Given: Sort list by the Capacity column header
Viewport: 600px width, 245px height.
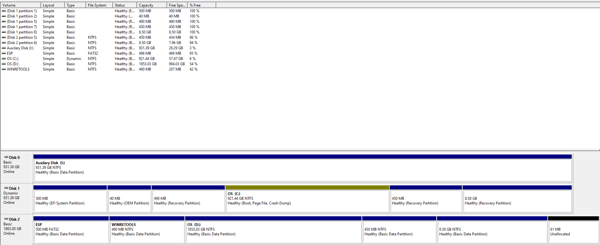Looking at the screenshot, I should pyautogui.click(x=152, y=5).
